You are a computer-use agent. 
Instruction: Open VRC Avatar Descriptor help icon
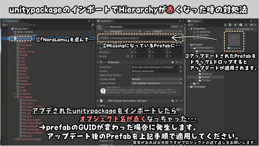172,101
